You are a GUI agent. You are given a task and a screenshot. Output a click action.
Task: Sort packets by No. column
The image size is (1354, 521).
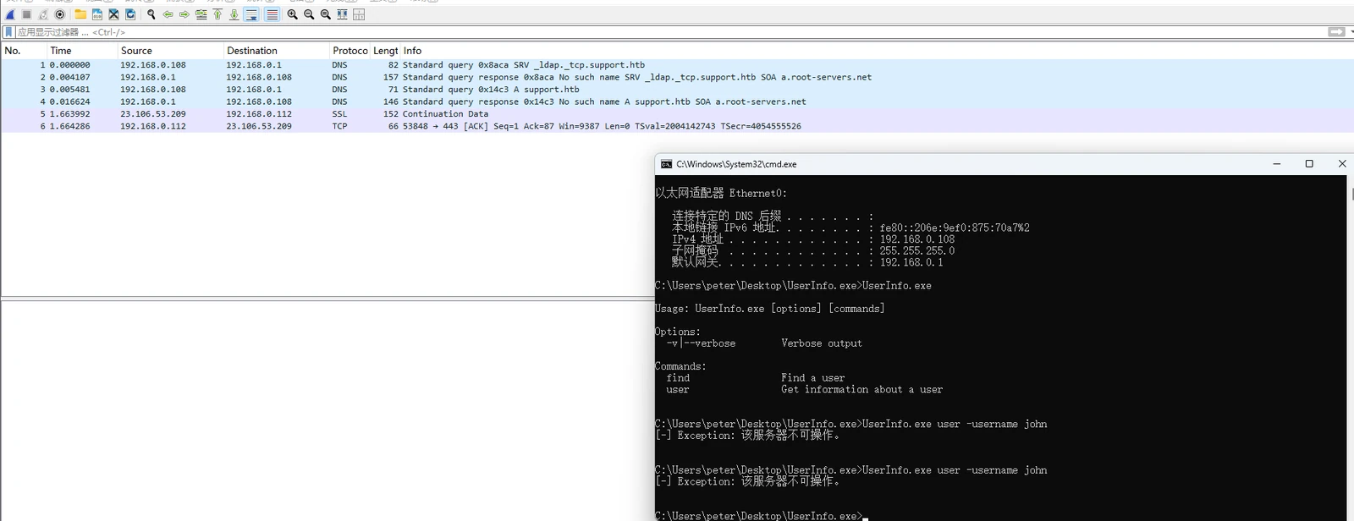(24, 51)
